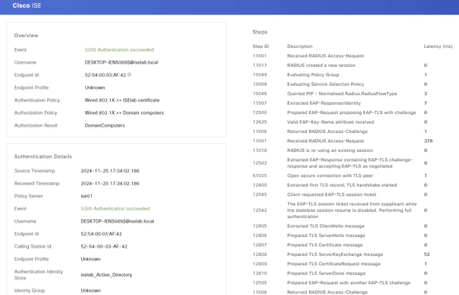459x295 pixels.
Task: Click the Authentication Policy label in Overview
Action: (x=37, y=100)
